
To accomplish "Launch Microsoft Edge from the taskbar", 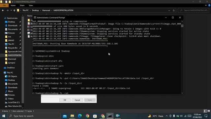I will point(80,116).
